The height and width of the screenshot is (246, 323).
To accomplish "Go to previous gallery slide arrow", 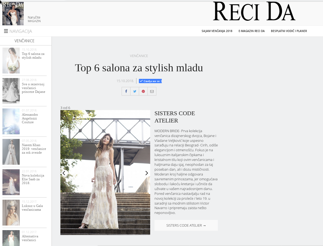I will click(64, 173).
